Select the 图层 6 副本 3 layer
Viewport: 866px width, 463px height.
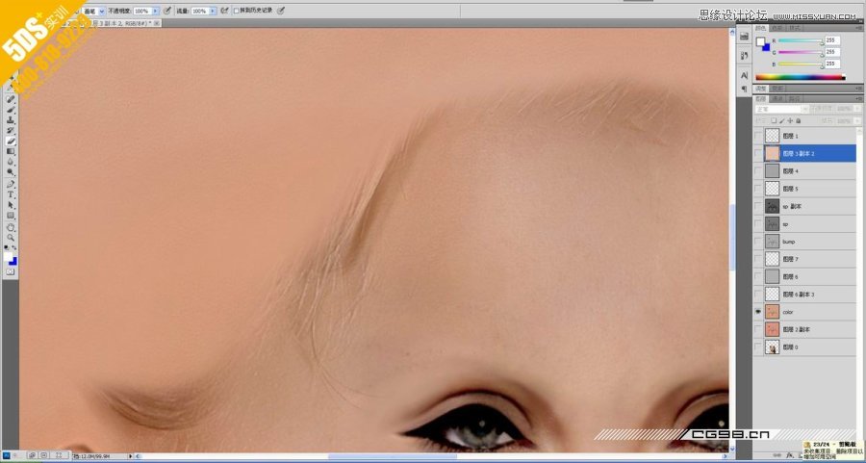click(804, 294)
